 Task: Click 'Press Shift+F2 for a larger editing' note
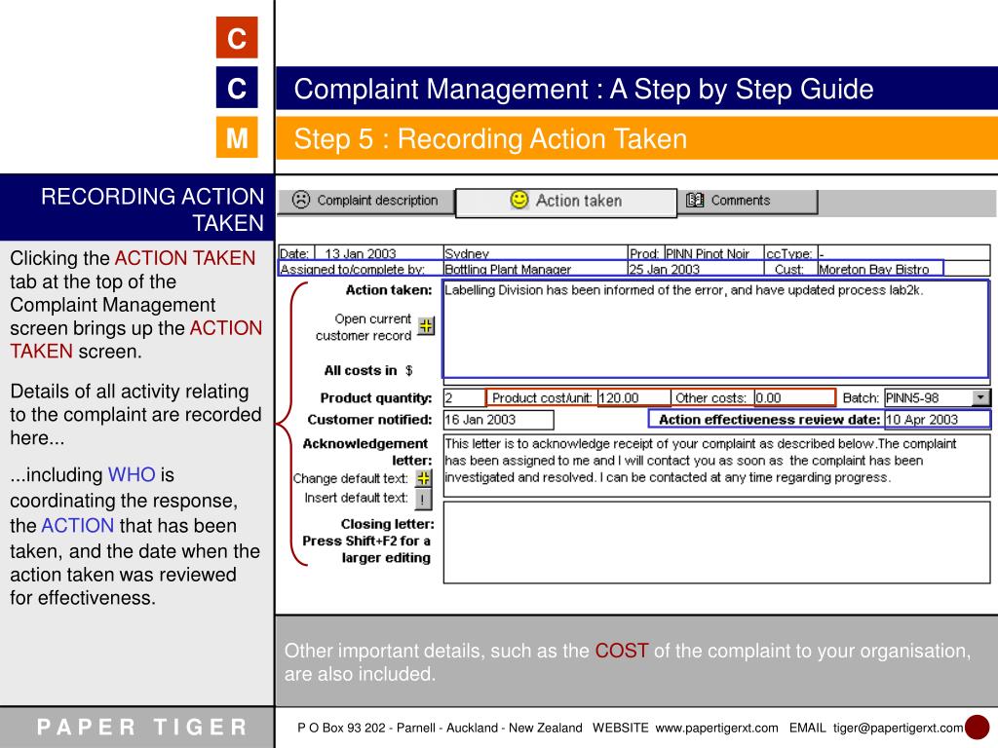pos(367,549)
